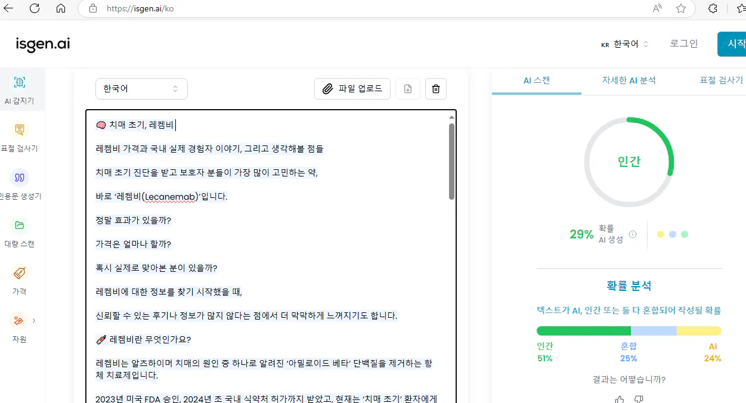Viewport: 746px width, 403px height.
Task: Open the text language dropdown showing 한국어
Action: pyautogui.click(x=141, y=88)
